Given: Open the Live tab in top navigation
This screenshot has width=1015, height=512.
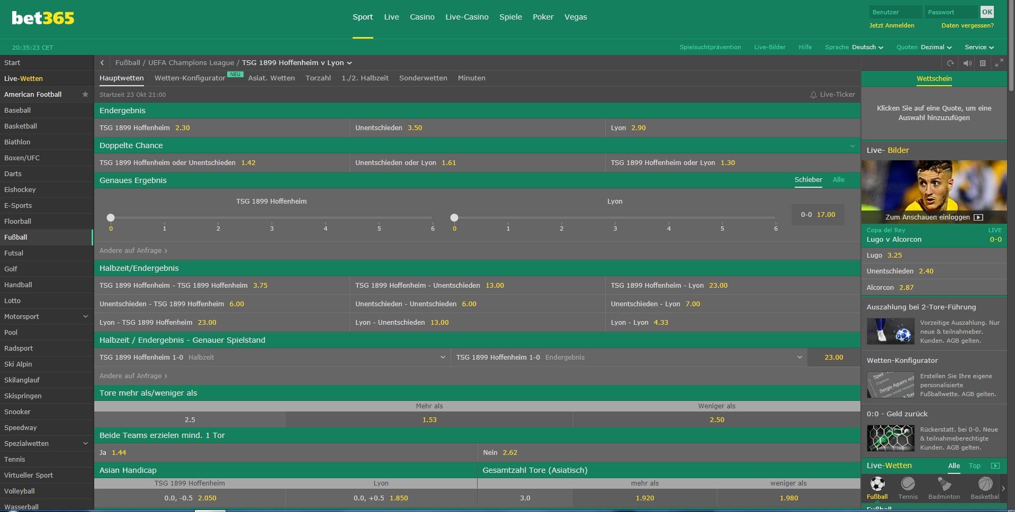Looking at the screenshot, I should pyautogui.click(x=391, y=17).
